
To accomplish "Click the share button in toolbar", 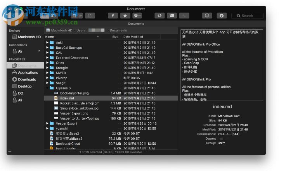I will (90, 16).
